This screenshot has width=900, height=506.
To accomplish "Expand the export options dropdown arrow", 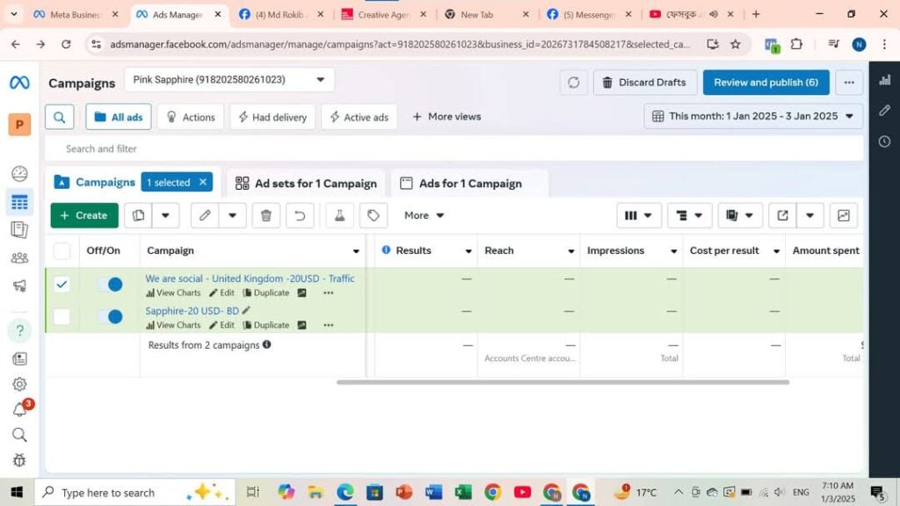I will point(809,215).
